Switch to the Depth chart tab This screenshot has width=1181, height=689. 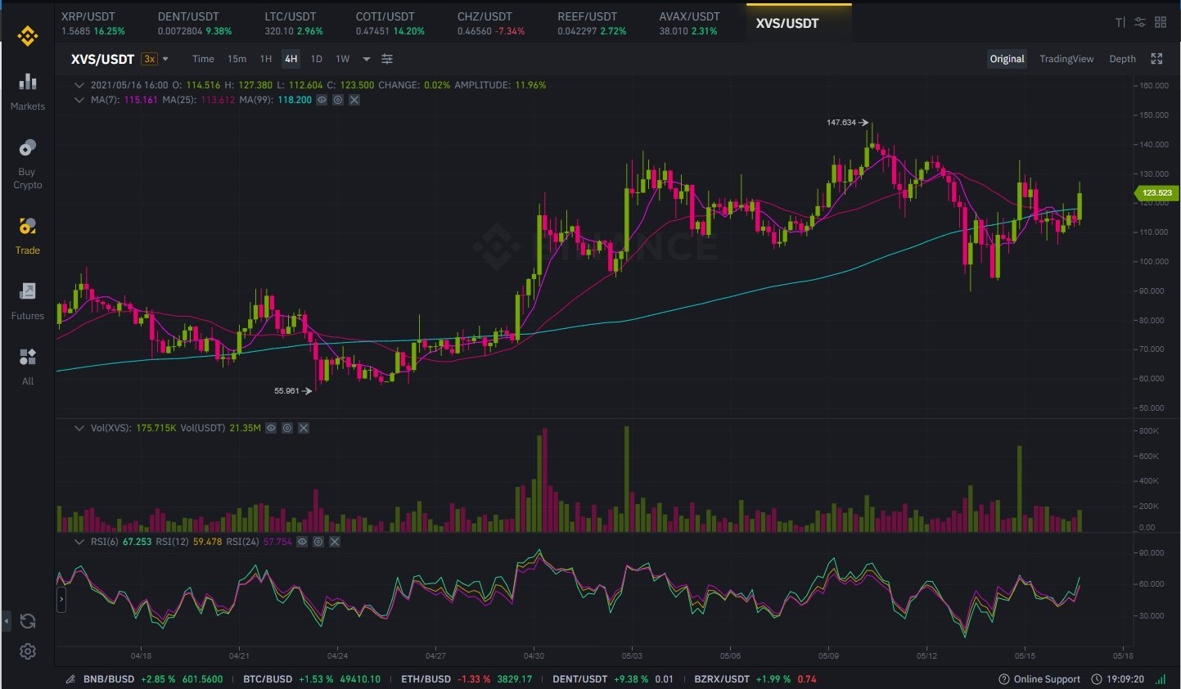[x=1122, y=59]
